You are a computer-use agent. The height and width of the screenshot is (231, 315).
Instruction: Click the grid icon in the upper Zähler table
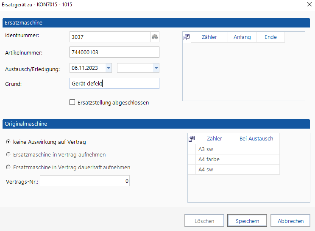[186, 37]
